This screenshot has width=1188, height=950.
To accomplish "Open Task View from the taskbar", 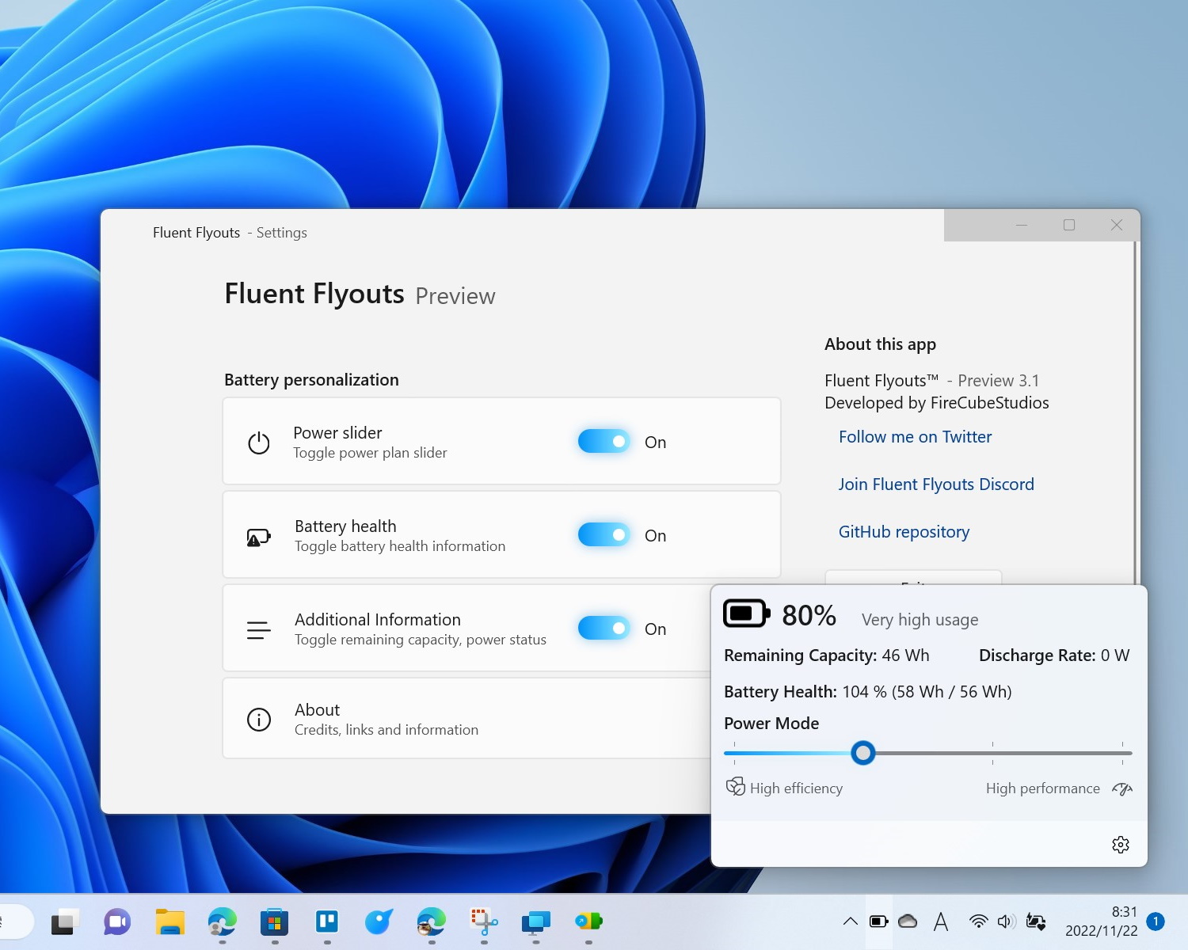I will point(66,921).
